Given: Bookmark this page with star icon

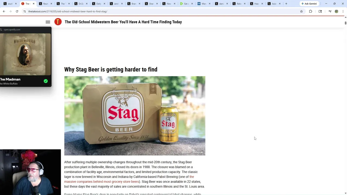Looking at the screenshot, I should click(301, 11).
